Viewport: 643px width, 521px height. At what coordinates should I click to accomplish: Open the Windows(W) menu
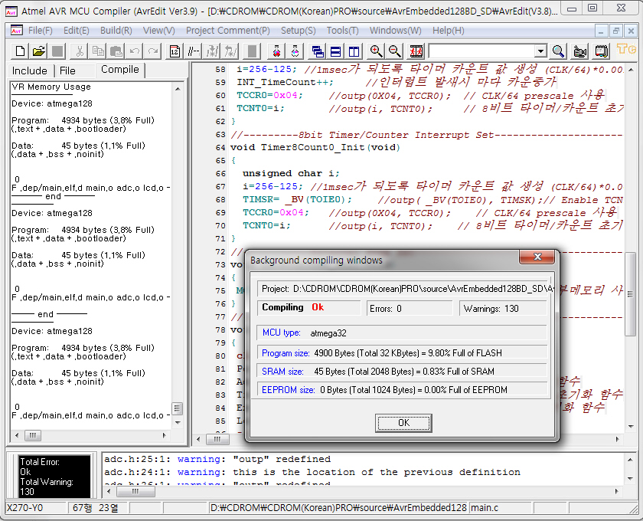point(395,31)
